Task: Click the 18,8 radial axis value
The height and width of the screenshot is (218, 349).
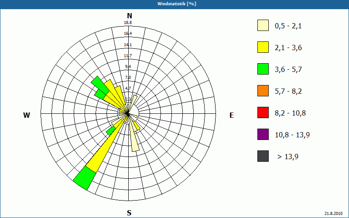Action: pyautogui.click(x=128, y=23)
